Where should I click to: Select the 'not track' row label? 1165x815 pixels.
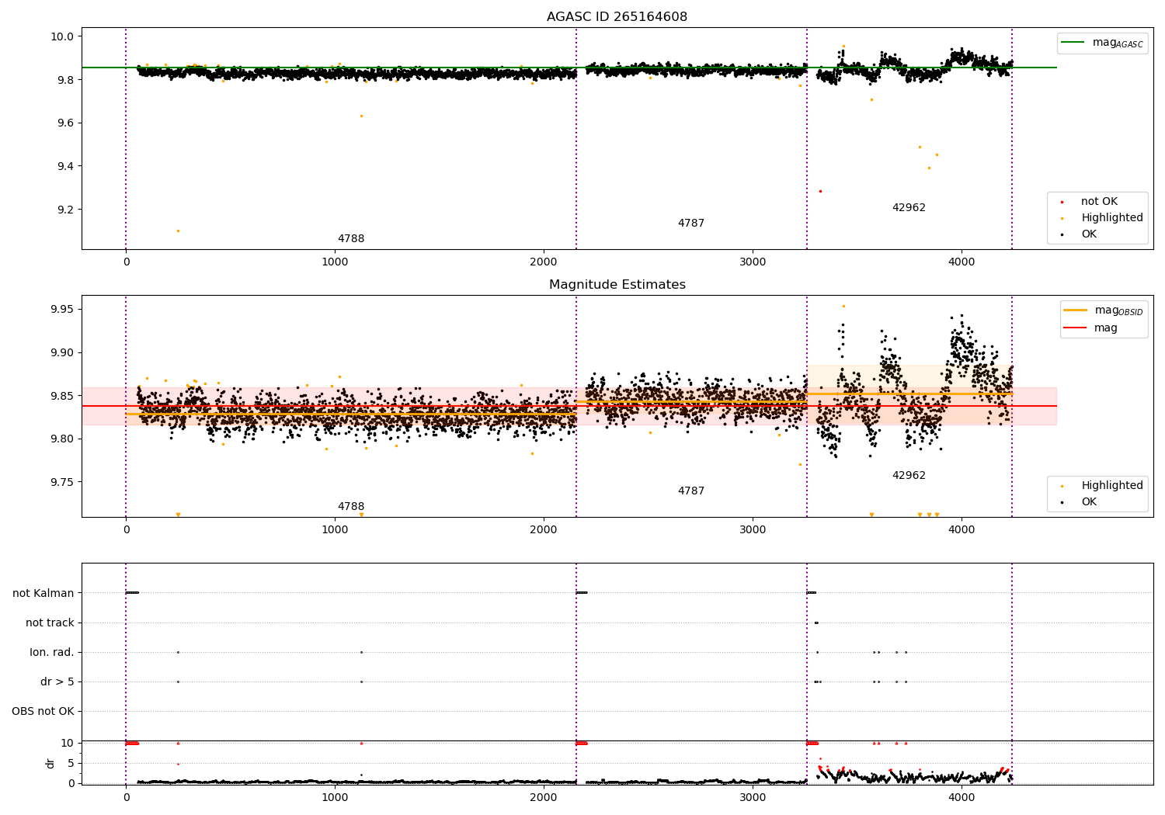50,623
